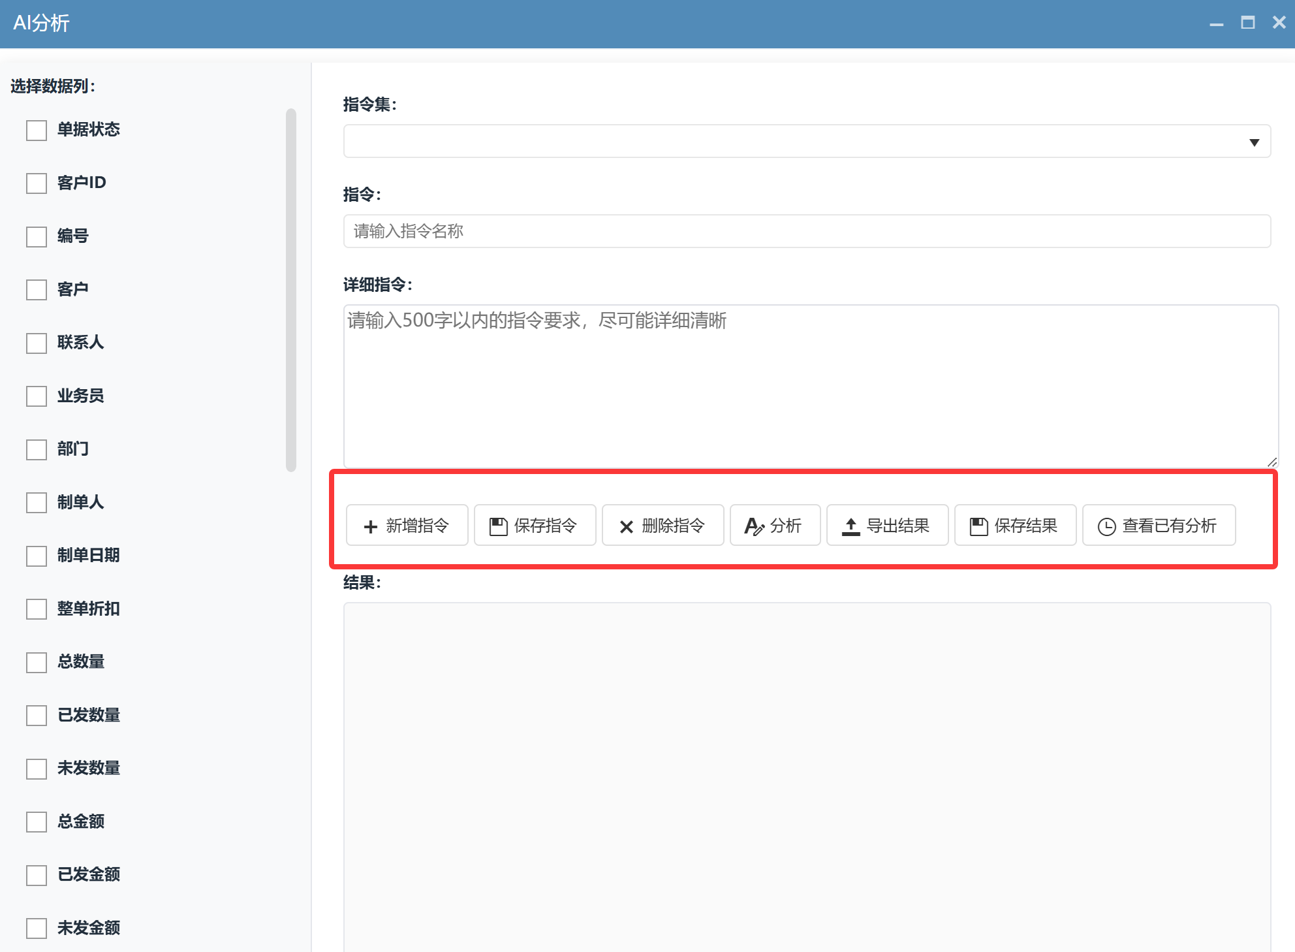Click the 选择数据列 heading text
The height and width of the screenshot is (952, 1295).
pos(53,86)
